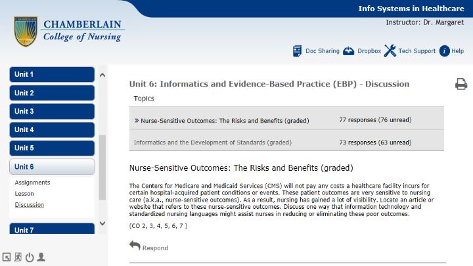Open the Doc Sharing icon
The height and width of the screenshot is (266, 473).
click(x=297, y=51)
